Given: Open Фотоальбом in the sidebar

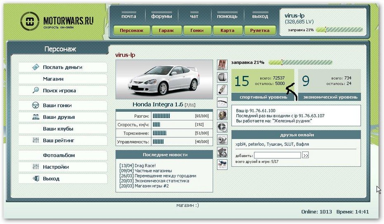Looking at the screenshot, I should point(63,155).
